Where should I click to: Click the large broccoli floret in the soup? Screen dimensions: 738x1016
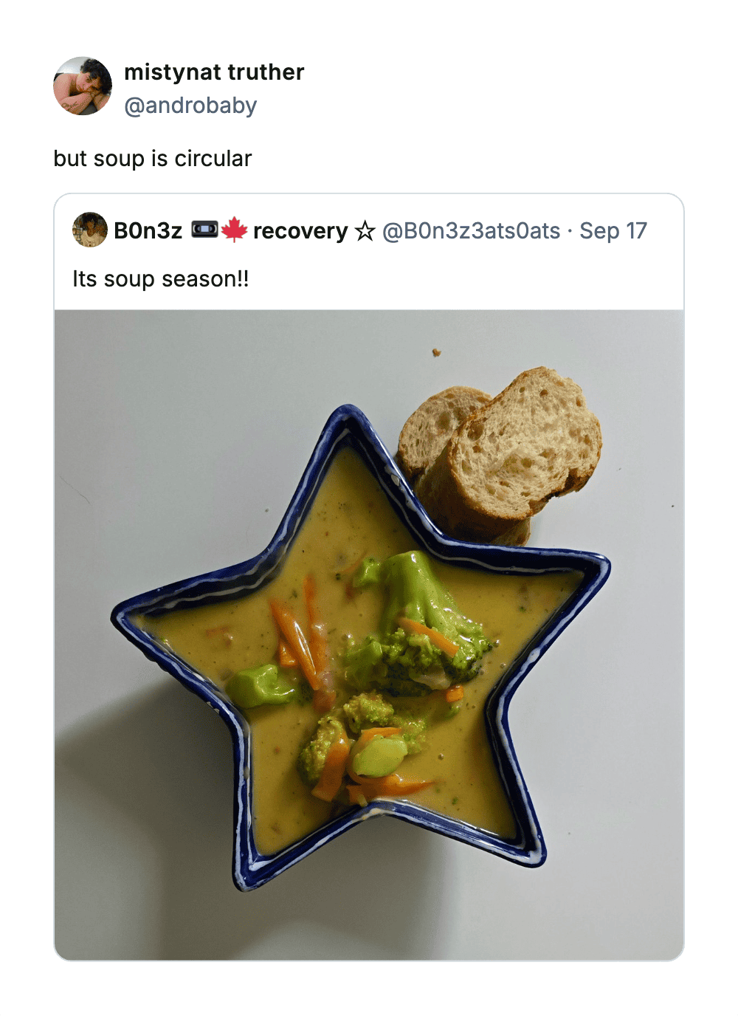(x=417, y=620)
